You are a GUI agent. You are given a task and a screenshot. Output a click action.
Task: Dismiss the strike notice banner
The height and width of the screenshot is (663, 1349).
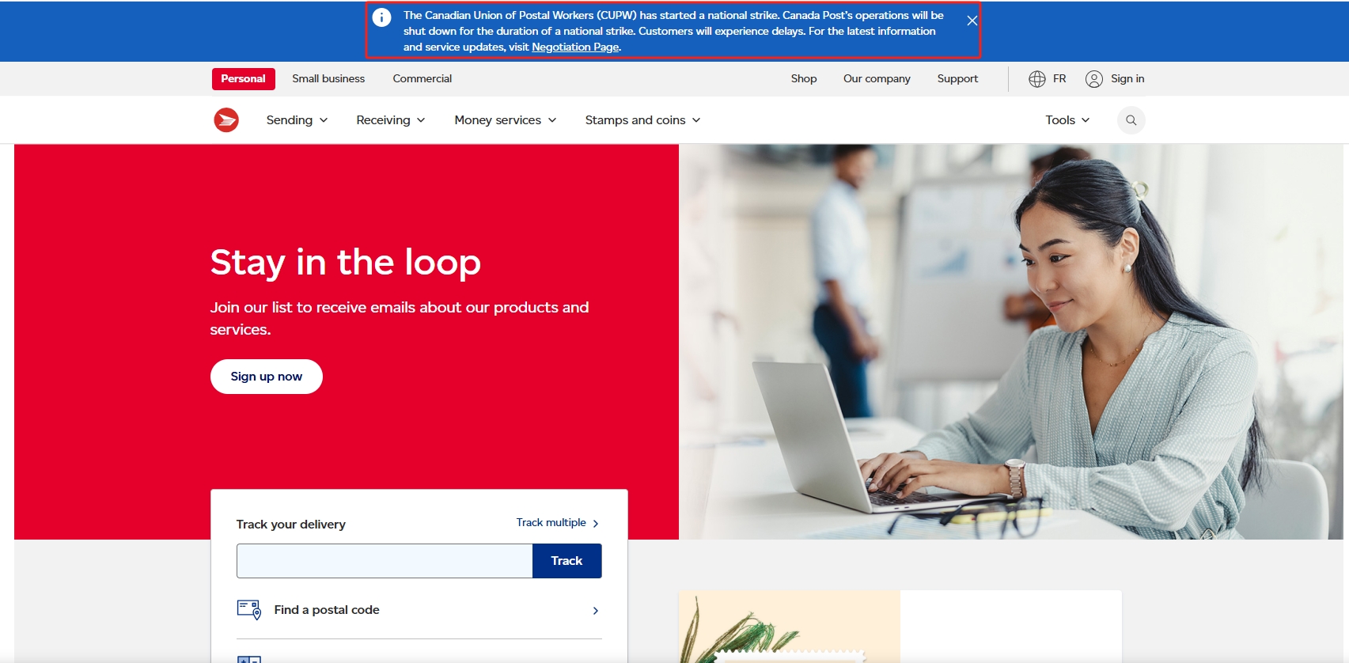(972, 21)
